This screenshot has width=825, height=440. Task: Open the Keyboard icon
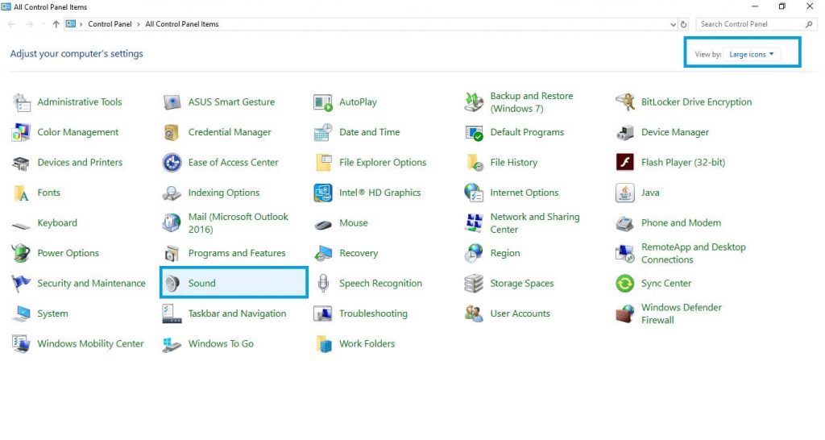(x=22, y=226)
